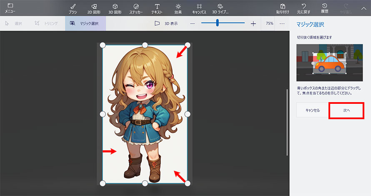The image size is (371, 196).
Task: Click the canvas vertical scrollbar
Action: click(287, 122)
